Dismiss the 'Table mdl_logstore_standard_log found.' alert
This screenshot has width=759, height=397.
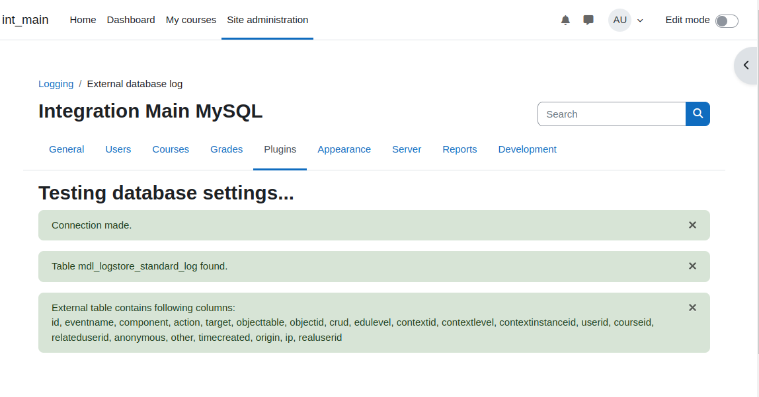tap(692, 266)
